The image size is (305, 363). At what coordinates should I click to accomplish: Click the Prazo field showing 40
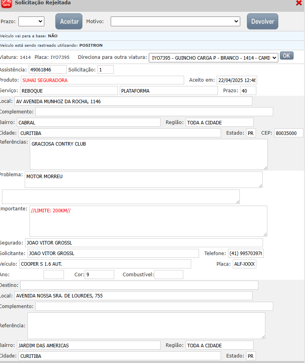pos(248,91)
